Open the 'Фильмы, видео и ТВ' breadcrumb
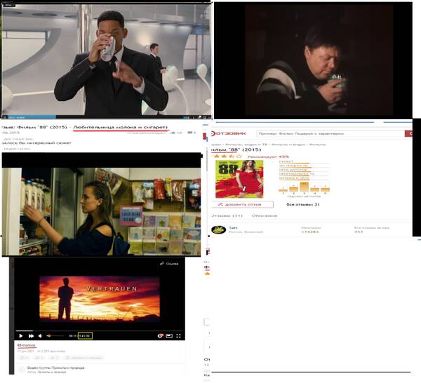 [246, 145]
